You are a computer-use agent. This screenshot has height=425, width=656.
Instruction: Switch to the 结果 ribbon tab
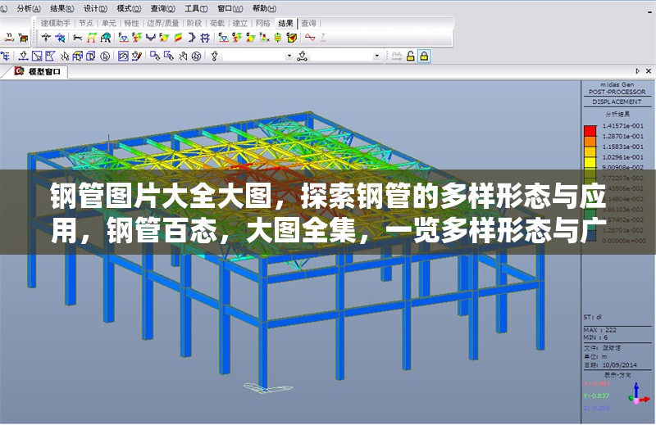tap(285, 23)
